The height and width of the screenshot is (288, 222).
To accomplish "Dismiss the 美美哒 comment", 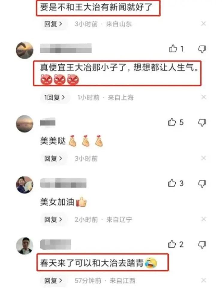I will [203, 158].
